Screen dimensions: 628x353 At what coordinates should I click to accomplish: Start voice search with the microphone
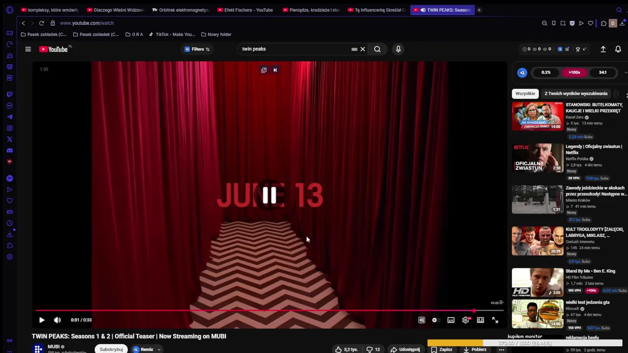click(x=398, y=49)
